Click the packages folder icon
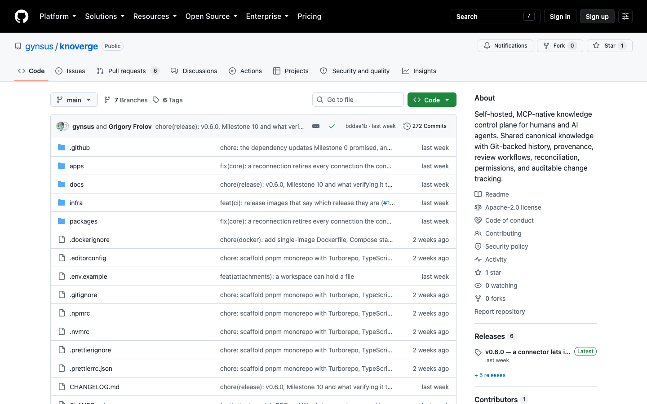Viewport: 647px width, 404px height. 62,221
